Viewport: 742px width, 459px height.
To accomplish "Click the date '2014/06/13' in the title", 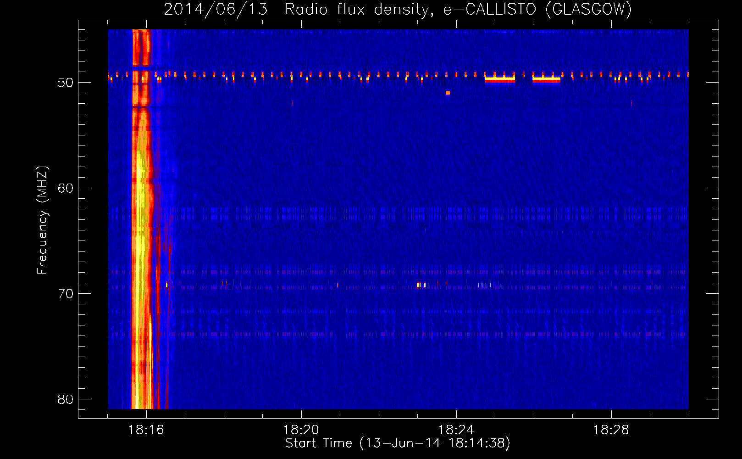I will coord(216,9).
